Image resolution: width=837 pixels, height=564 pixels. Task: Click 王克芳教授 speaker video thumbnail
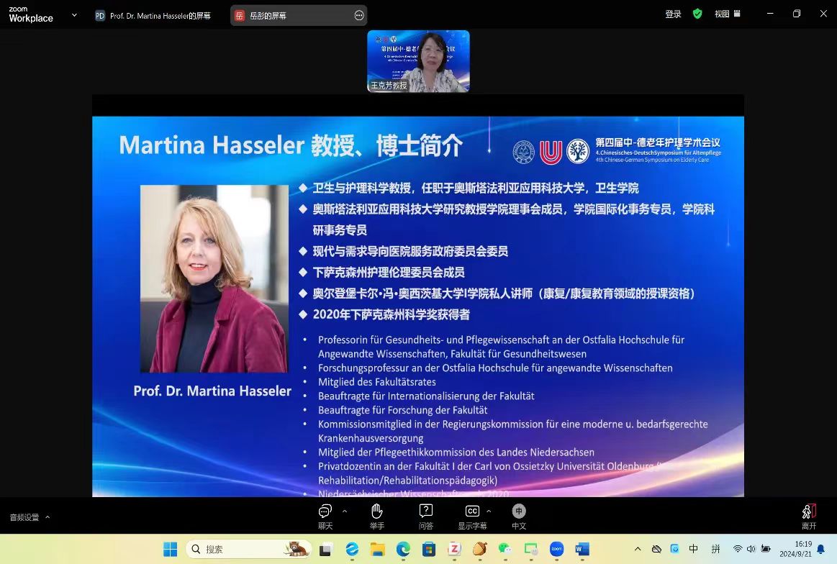pos(418,61)
